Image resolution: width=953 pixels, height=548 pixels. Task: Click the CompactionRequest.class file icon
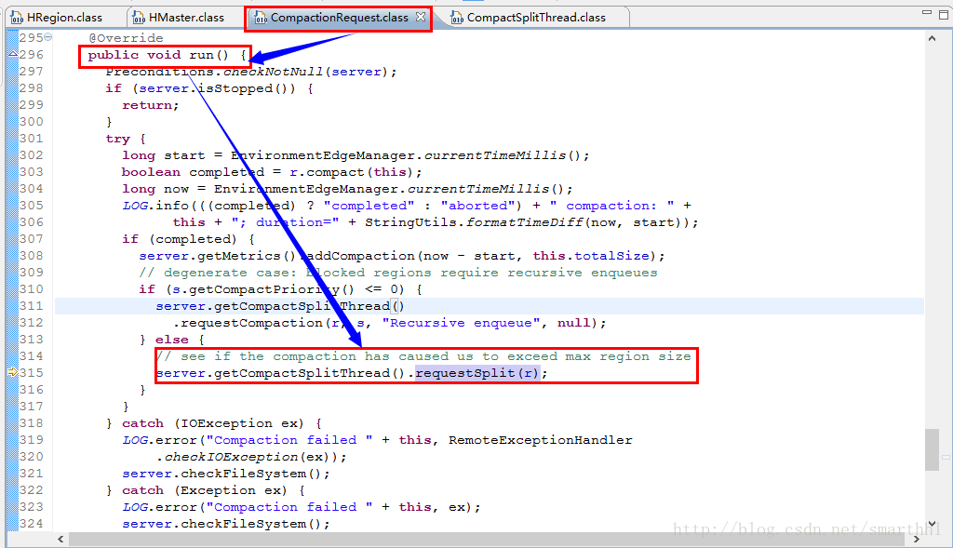[x=261, y=19]
